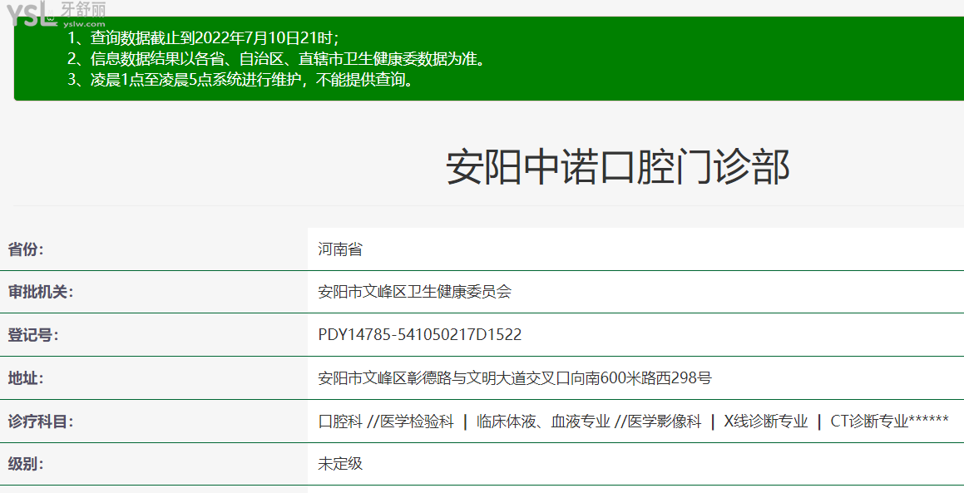Click CT诊断专业 text in subjects row
Image resolution: width=964 pixels, height=493 pixels.
coord(868,421)
